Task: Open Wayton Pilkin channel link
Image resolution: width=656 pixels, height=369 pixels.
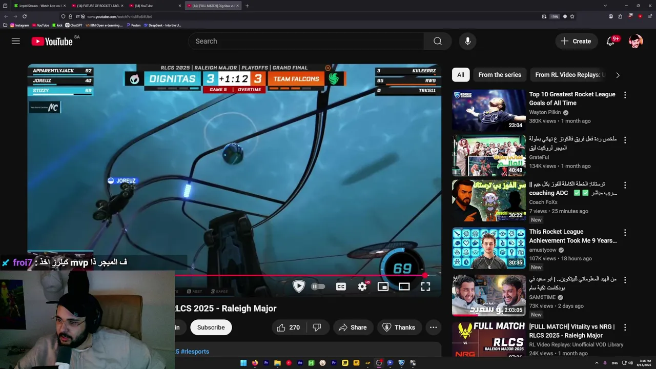Action: tap(545, 112)
